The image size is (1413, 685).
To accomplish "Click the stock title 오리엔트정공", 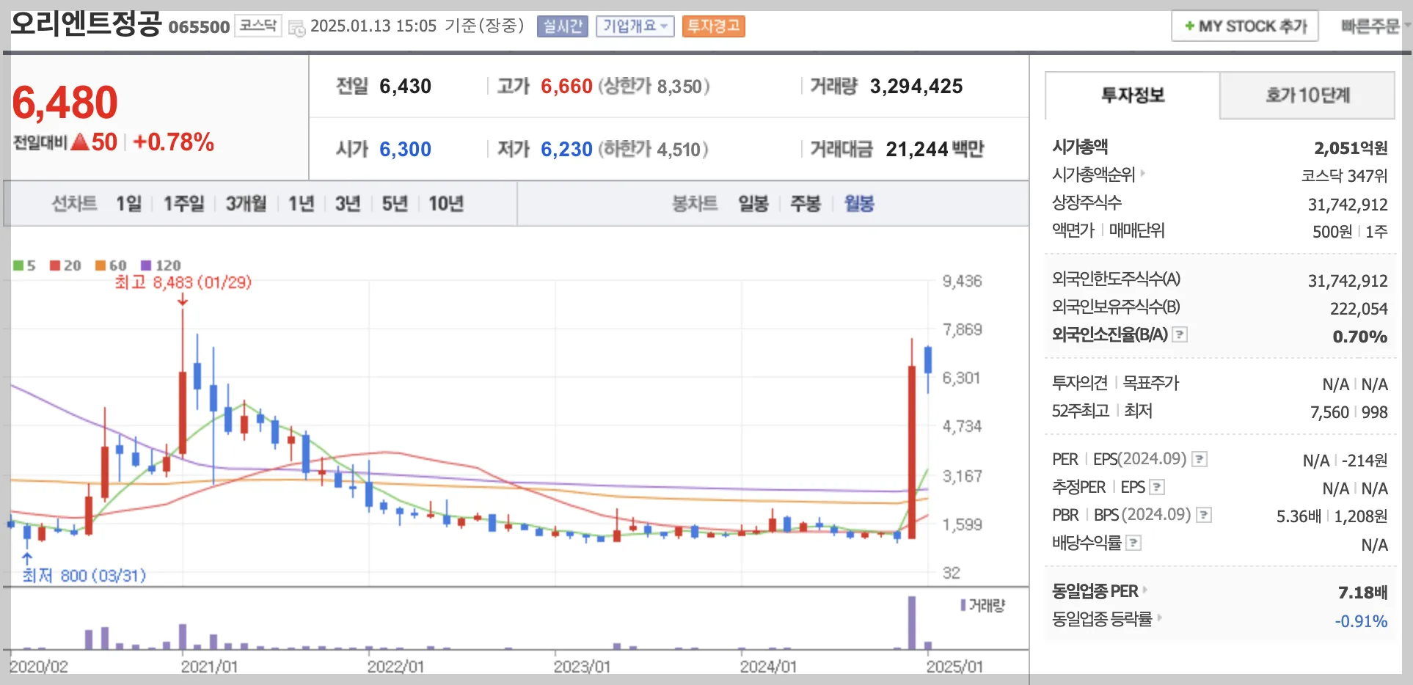I will tap(85, 23).
